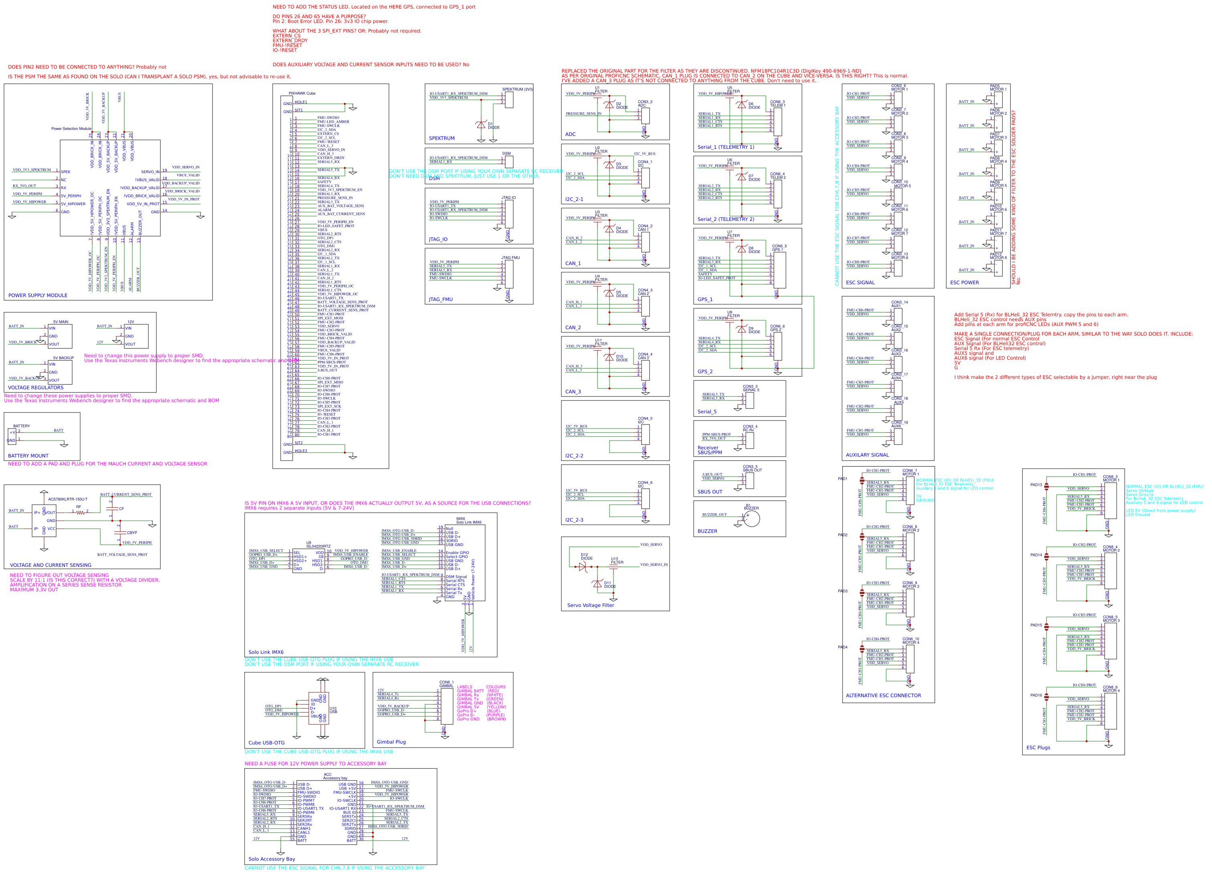Click the BUZZER block label
Screen dimensions: 1212x875
tap(708, 531)
